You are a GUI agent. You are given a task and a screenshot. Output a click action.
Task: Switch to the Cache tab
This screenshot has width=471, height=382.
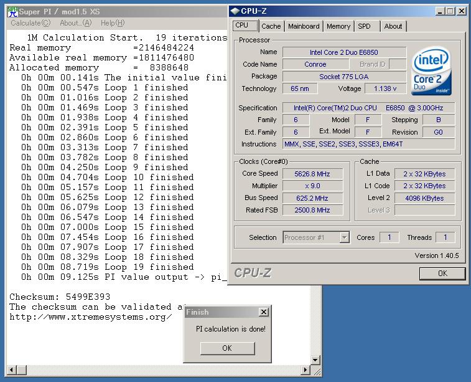(271, 26)
